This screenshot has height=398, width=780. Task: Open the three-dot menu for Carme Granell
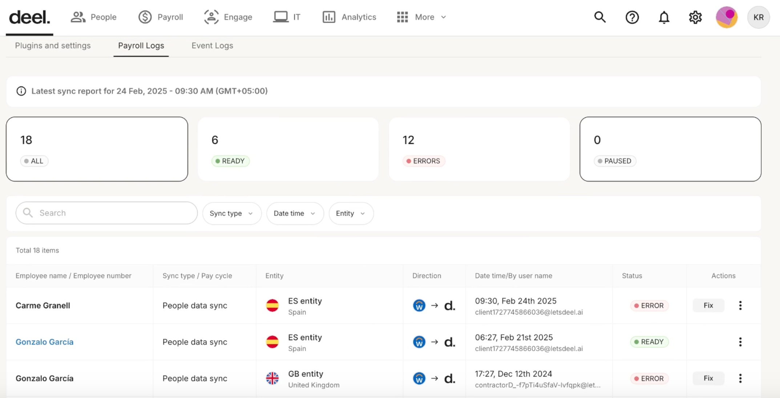click(x=740, y=305)
